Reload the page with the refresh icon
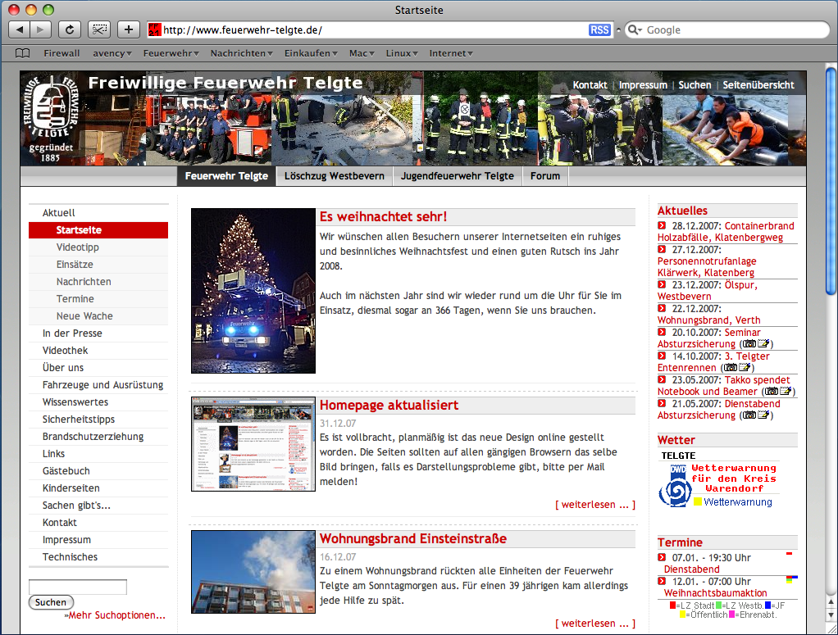838x635 pixels. tap(70, 29)
